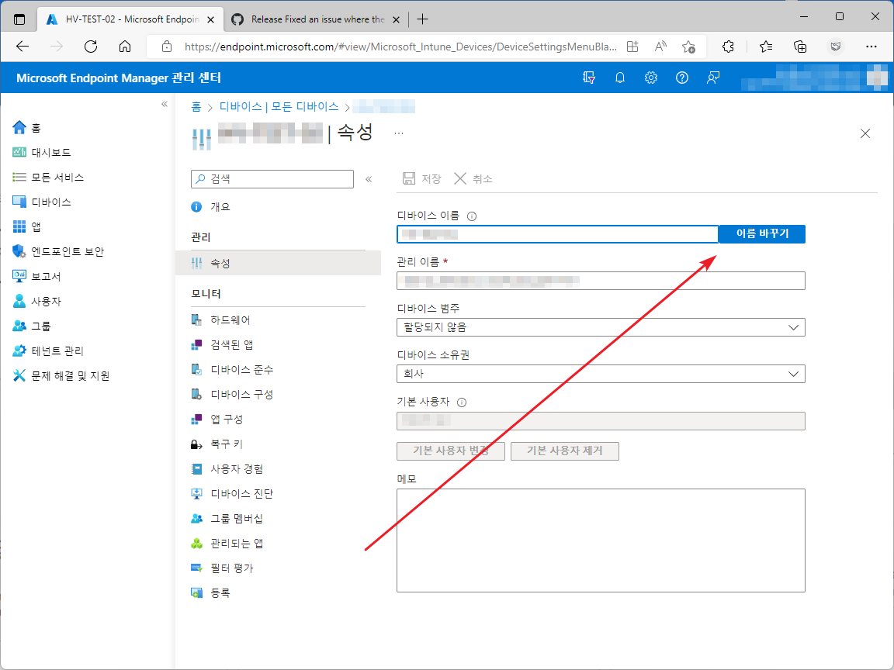This screenshot has width=894, height=670.
Task: Click the browser home button
Action: pyautogui.click(x=125, y=47)
